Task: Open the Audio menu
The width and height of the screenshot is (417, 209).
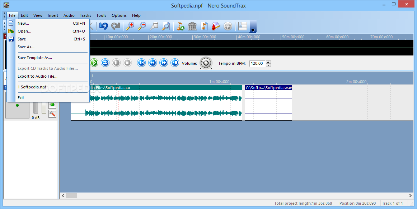Action: [x=69, y=15]
